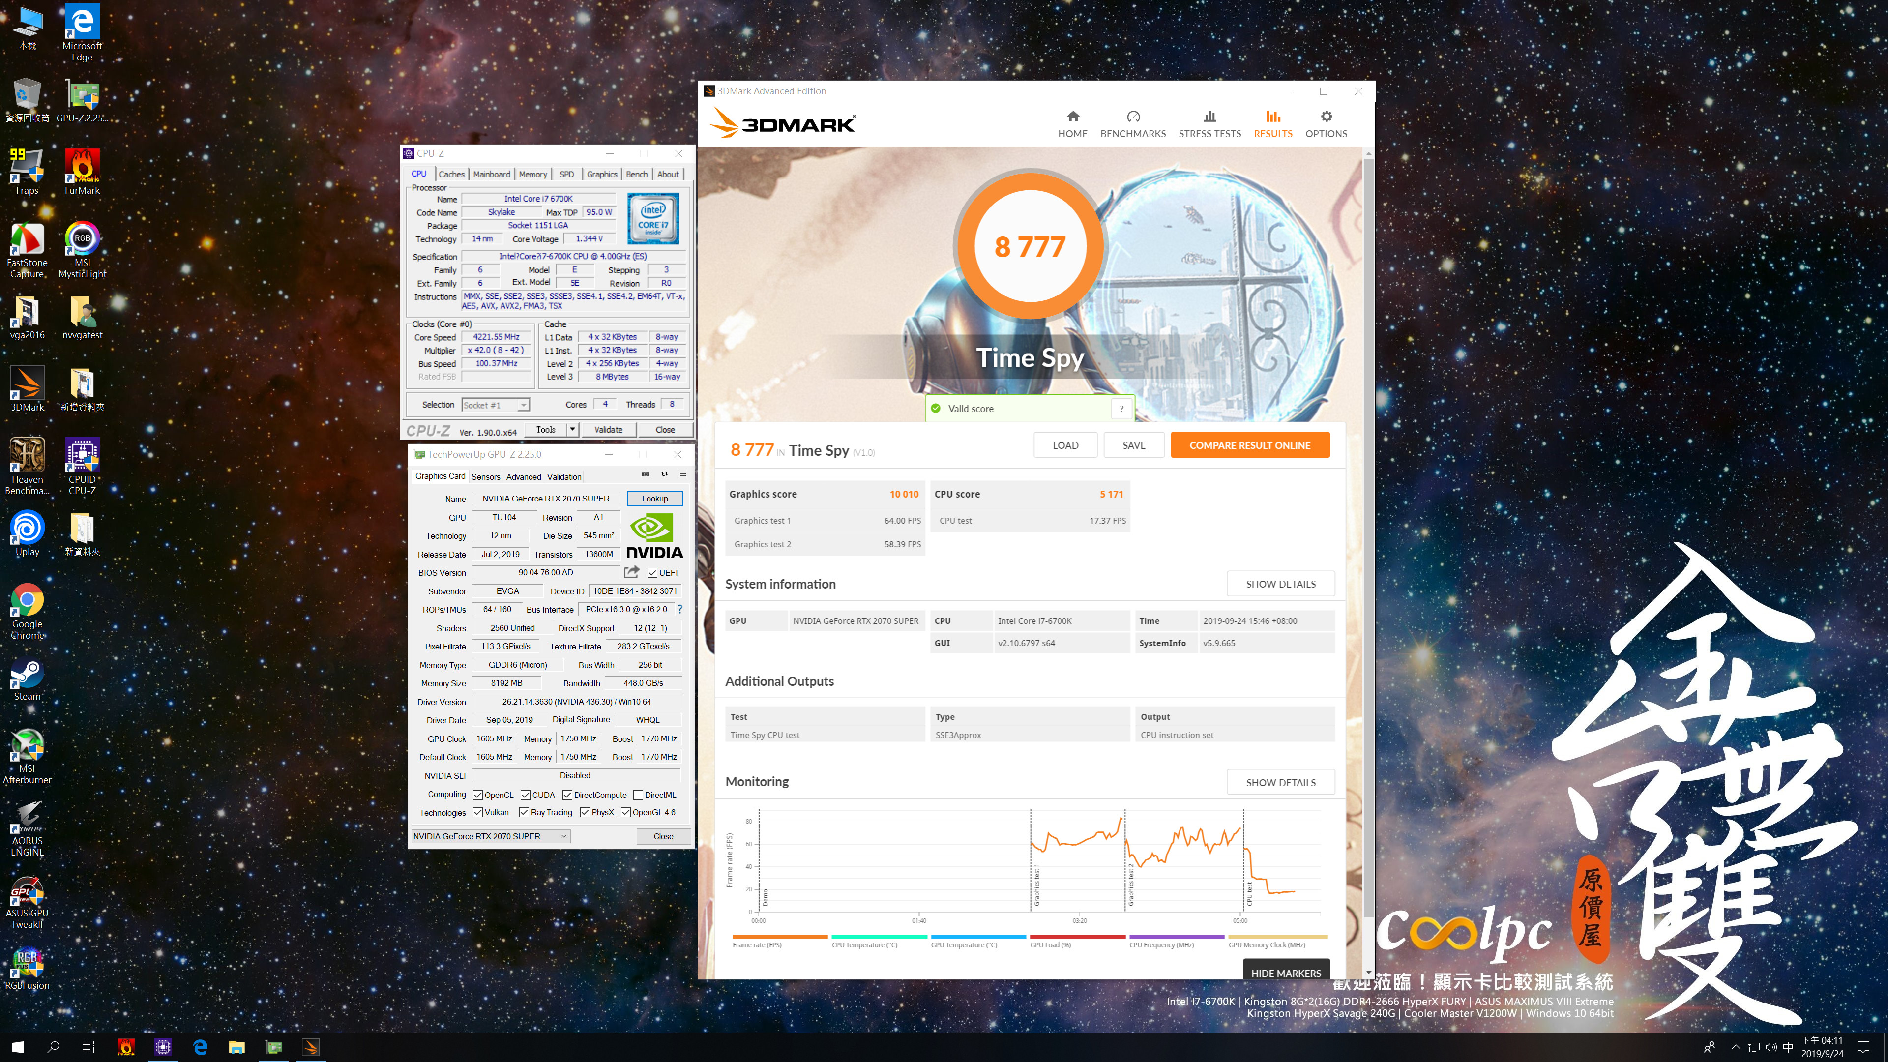Click the valid score help question mark

(x=1121, y=408)
